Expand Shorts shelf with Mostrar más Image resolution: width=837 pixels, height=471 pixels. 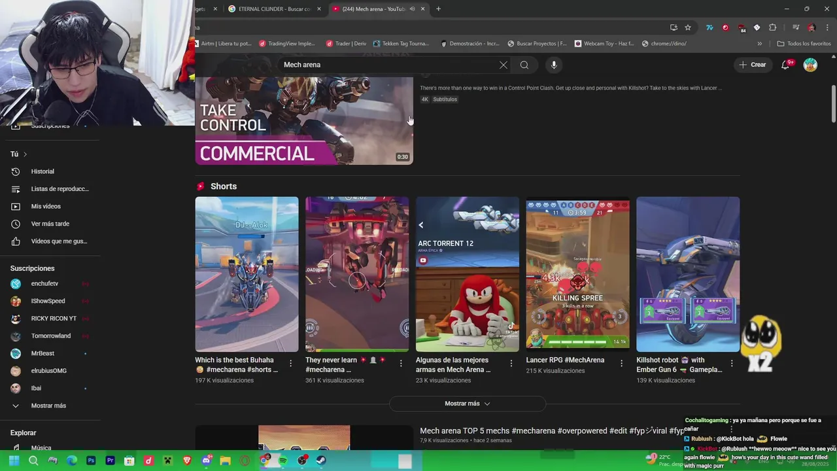click(468, 404)
